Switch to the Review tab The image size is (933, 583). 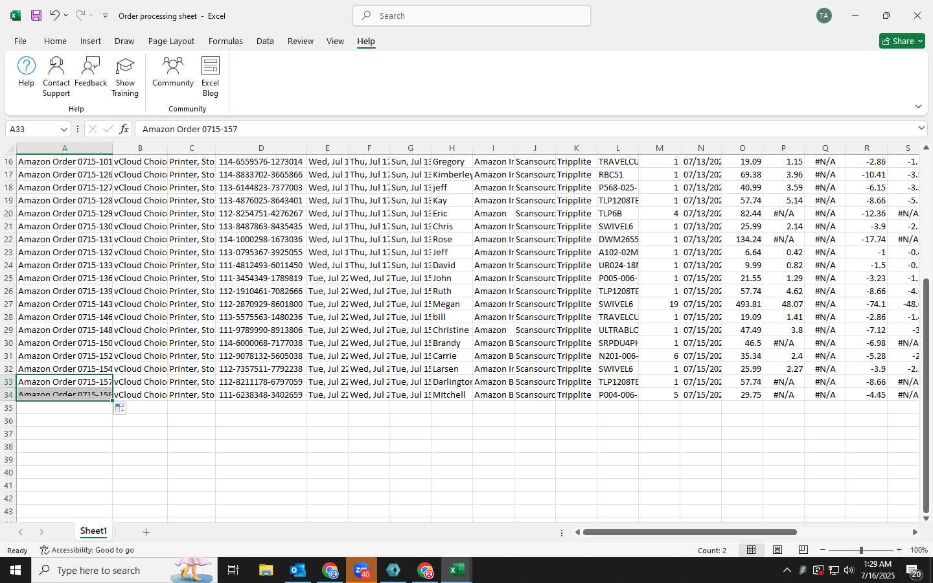pos(301,41)
